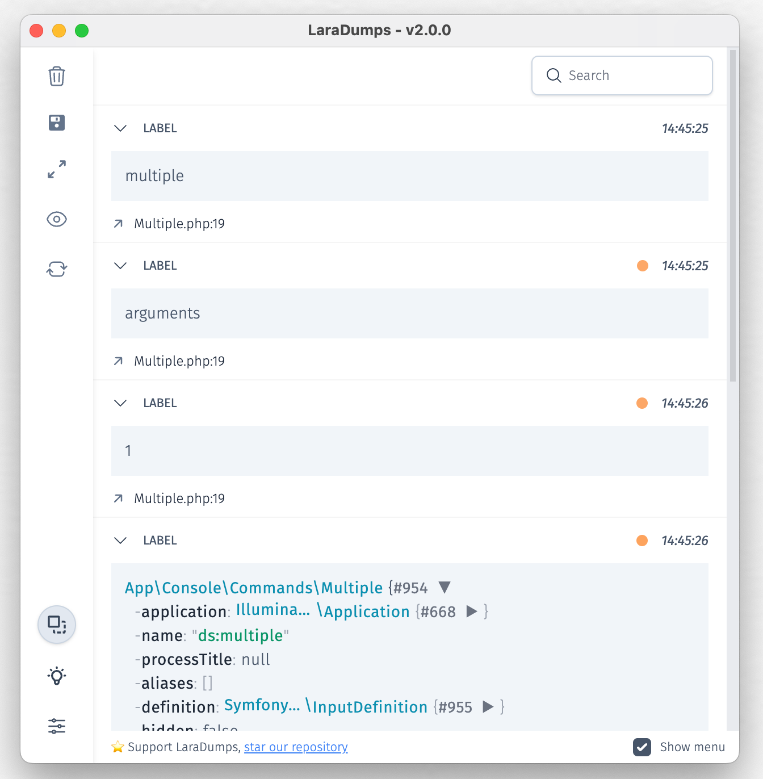Collapse the Multiple {#954 object triangle
763x779 pixels.
point(445,587)
